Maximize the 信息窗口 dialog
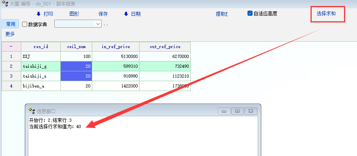The height and width of the screenshot is (156, 357). [x=238, y=111]
